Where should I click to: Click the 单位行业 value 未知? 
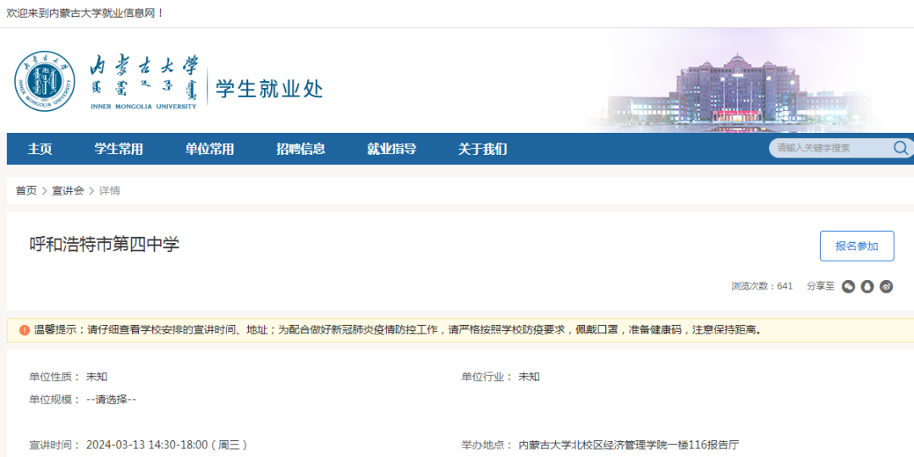click(x=529, y=377)
